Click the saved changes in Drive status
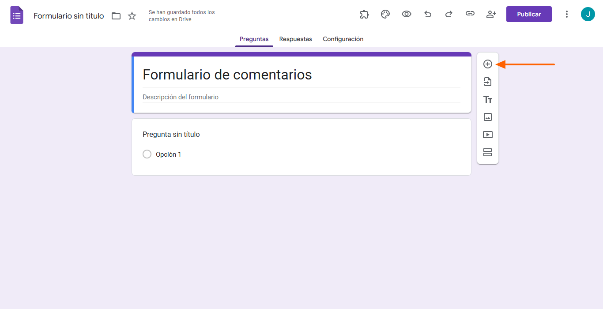Image resolution: width=603 pixels, height=309 pixels. click(x=182, y=16)
